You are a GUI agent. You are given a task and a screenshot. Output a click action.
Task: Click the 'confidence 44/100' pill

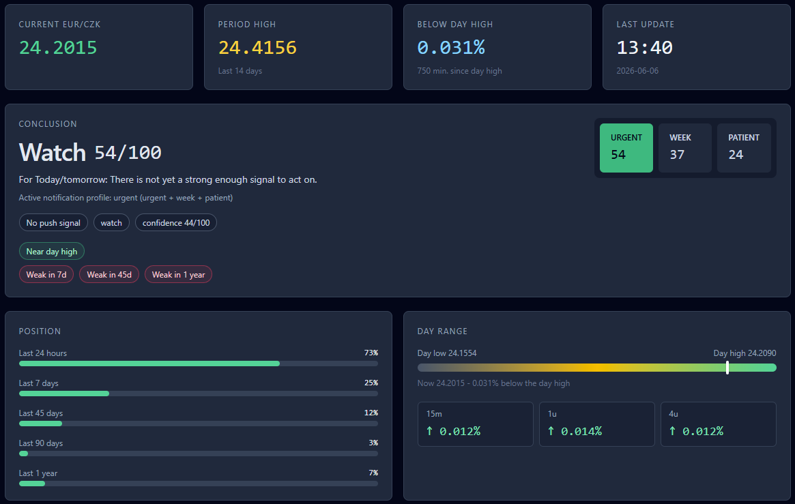pos(176,223)
